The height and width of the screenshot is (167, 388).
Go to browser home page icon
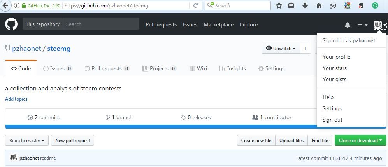click(x=319, y=5)
